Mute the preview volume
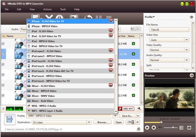Image resolution: width=196 pixels, height=137 pixels. pos(160,128)
